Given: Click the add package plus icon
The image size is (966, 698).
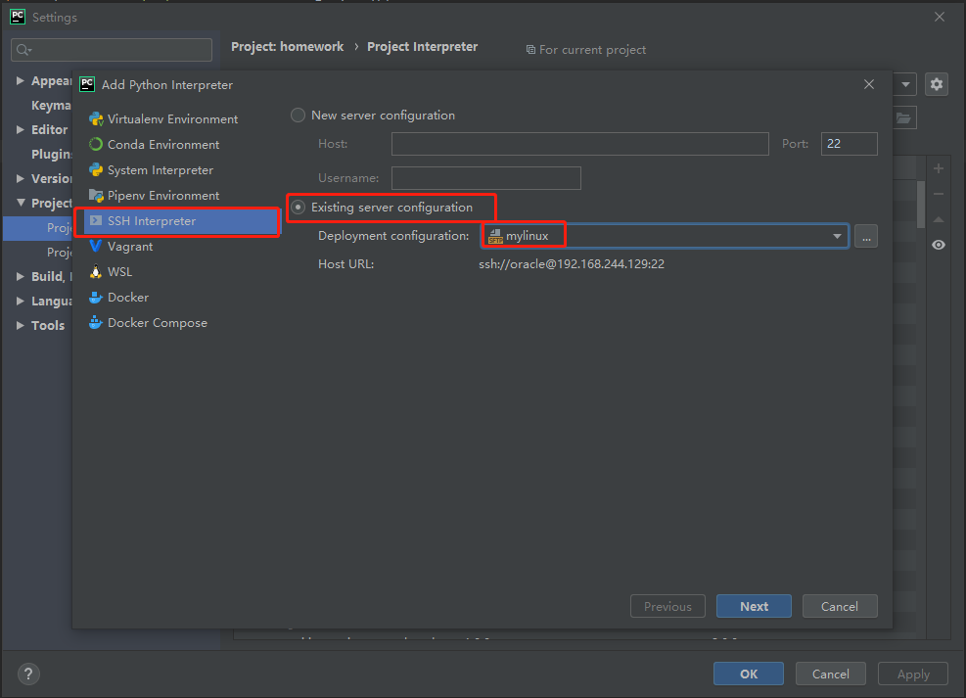Looking at the screenshot, I should pos(939,168).
